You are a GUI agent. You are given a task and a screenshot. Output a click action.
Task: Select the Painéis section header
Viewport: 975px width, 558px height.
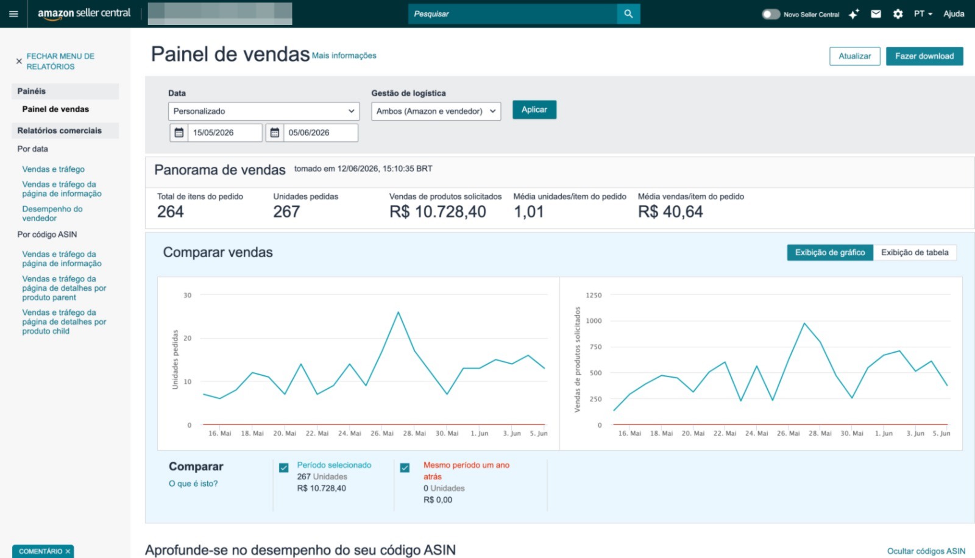tap(65, 91)
